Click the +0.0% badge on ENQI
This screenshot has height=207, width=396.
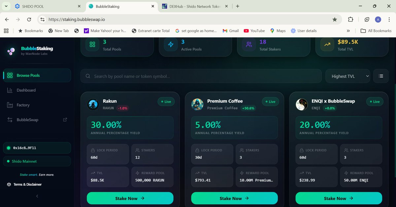[x=330, y=108]
